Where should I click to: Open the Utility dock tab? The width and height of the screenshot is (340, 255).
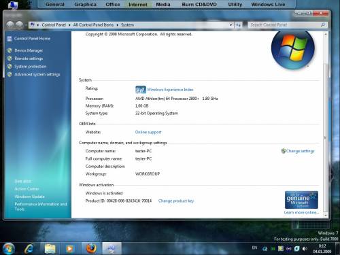[x=235, y=4]
